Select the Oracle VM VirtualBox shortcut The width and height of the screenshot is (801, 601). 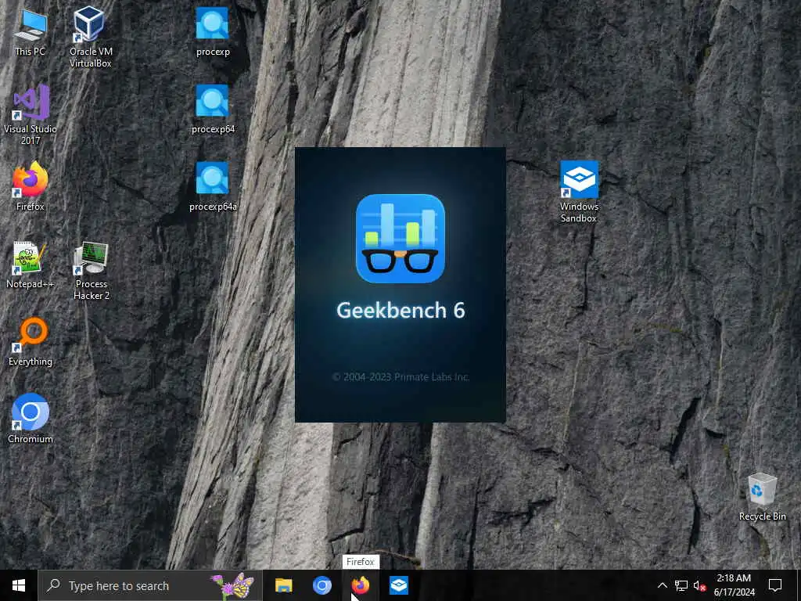point(91,37)
